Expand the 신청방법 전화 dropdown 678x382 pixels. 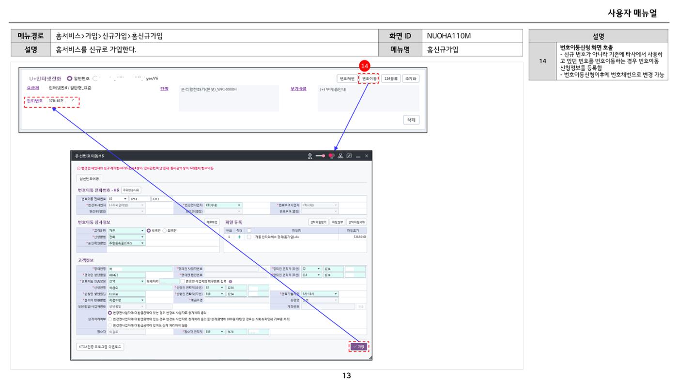(127, 237)
